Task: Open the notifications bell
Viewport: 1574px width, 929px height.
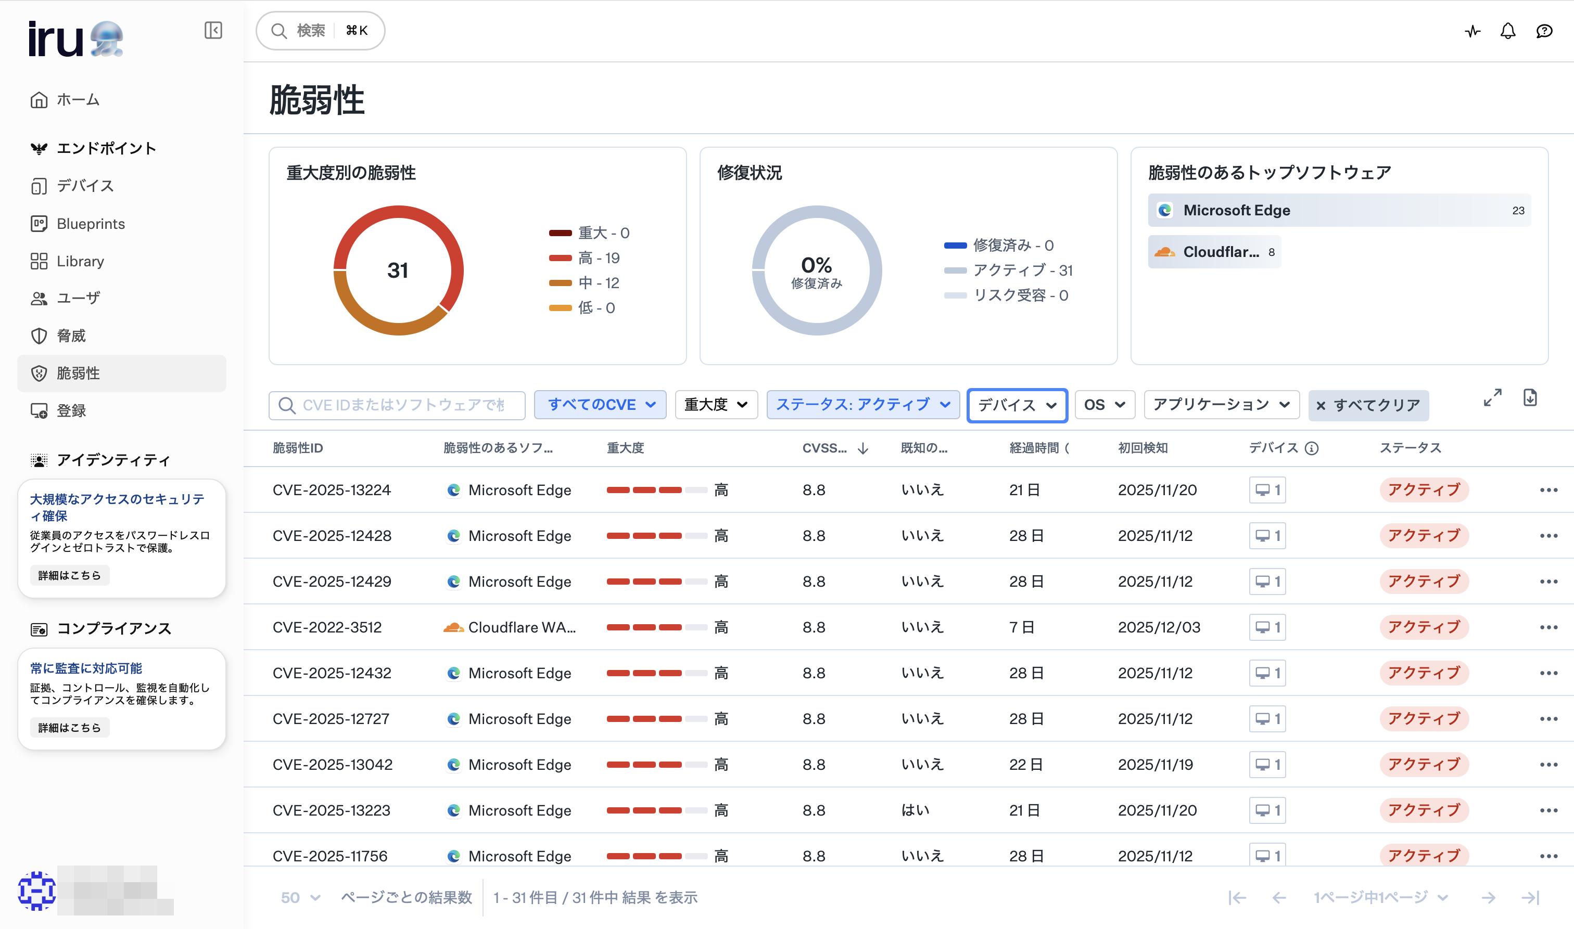Action: pyautogui.click(x=1508, y=31)
